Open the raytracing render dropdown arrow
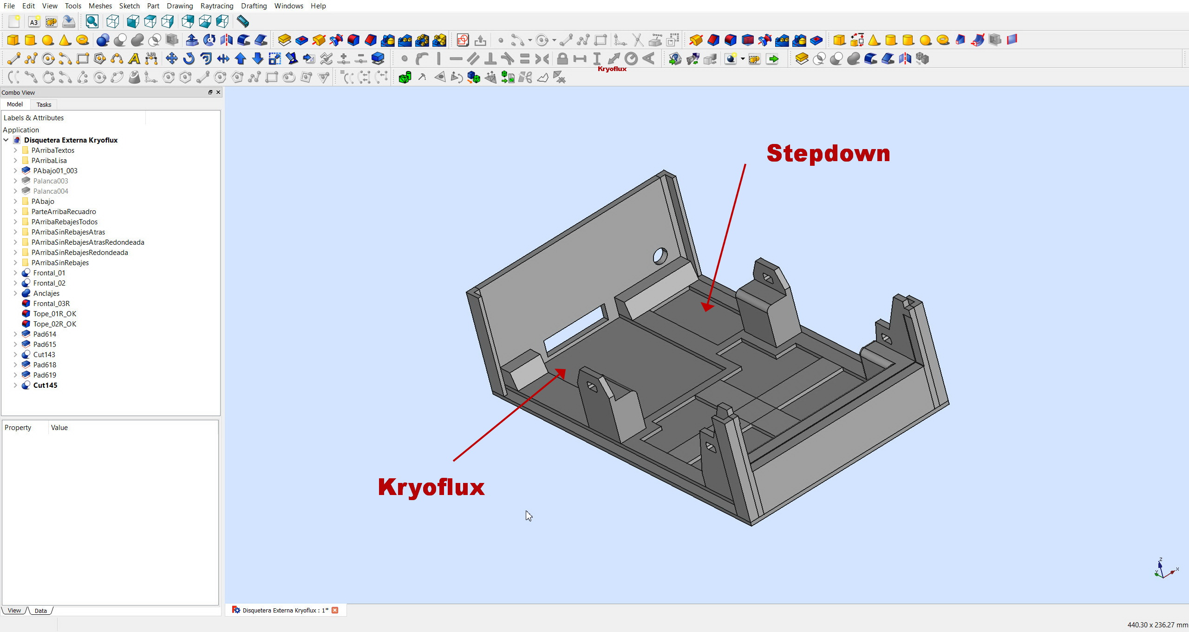The width and height of the screenshot is (1189, 632). click(x=742, y=59)
